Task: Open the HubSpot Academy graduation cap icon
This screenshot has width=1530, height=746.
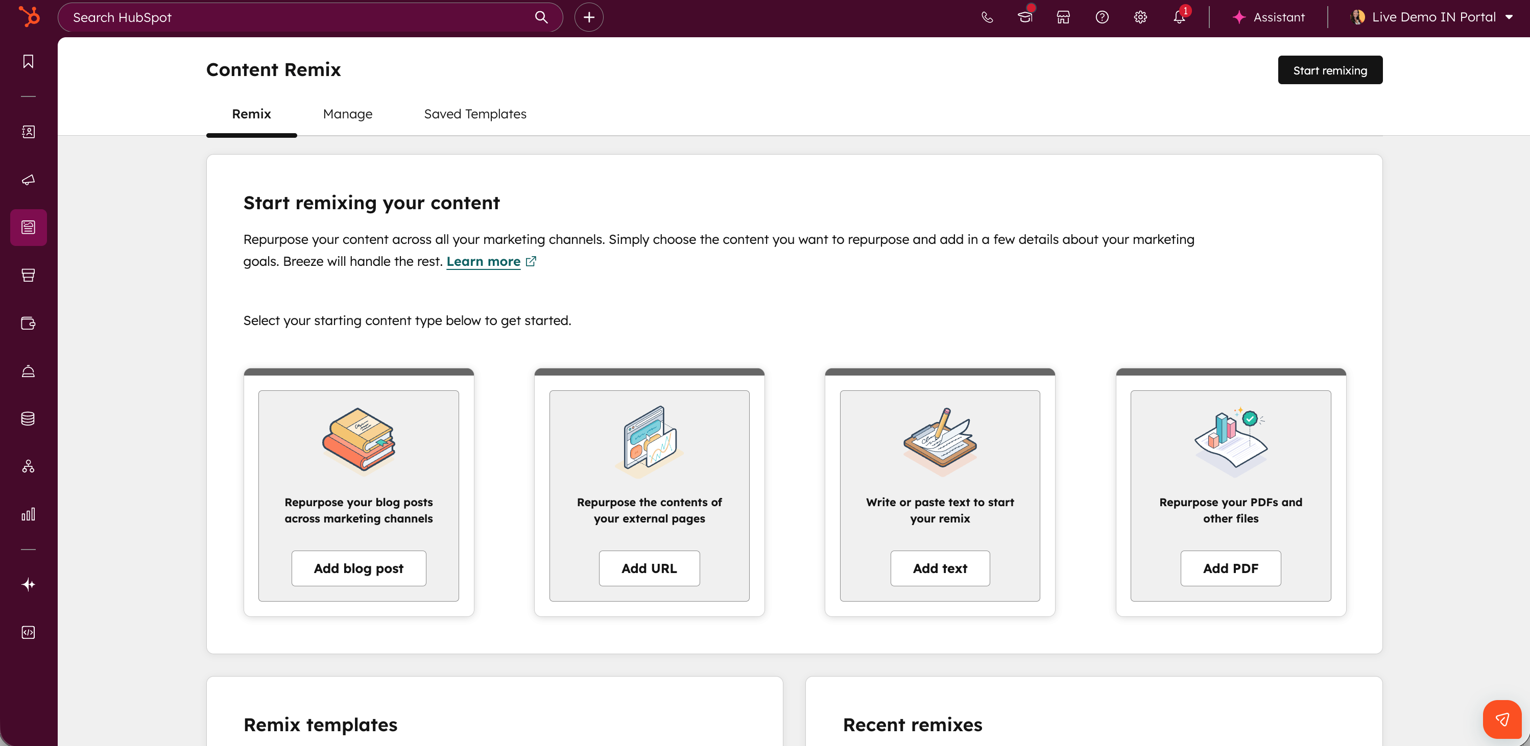Action: [x=1025, y=17]
